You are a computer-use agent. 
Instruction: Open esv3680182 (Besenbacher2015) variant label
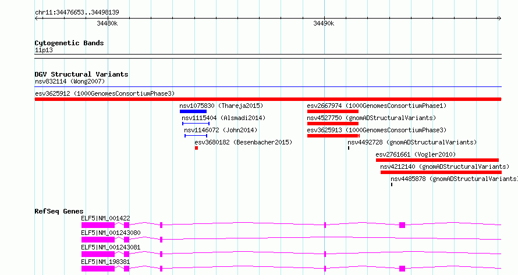pos(243,142)
